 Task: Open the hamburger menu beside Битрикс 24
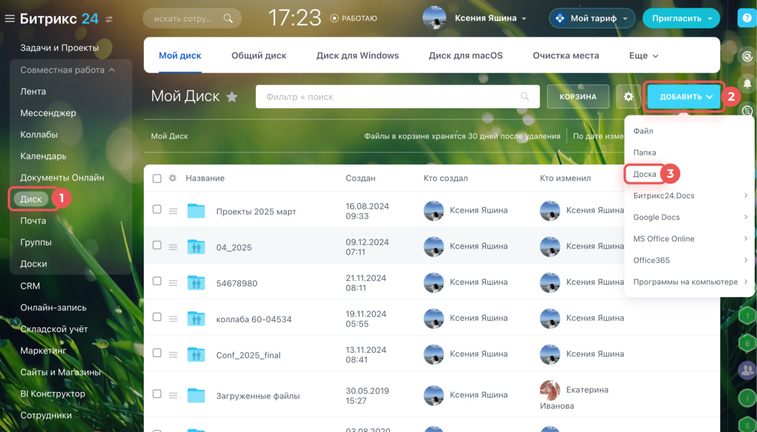click(9, 19)
